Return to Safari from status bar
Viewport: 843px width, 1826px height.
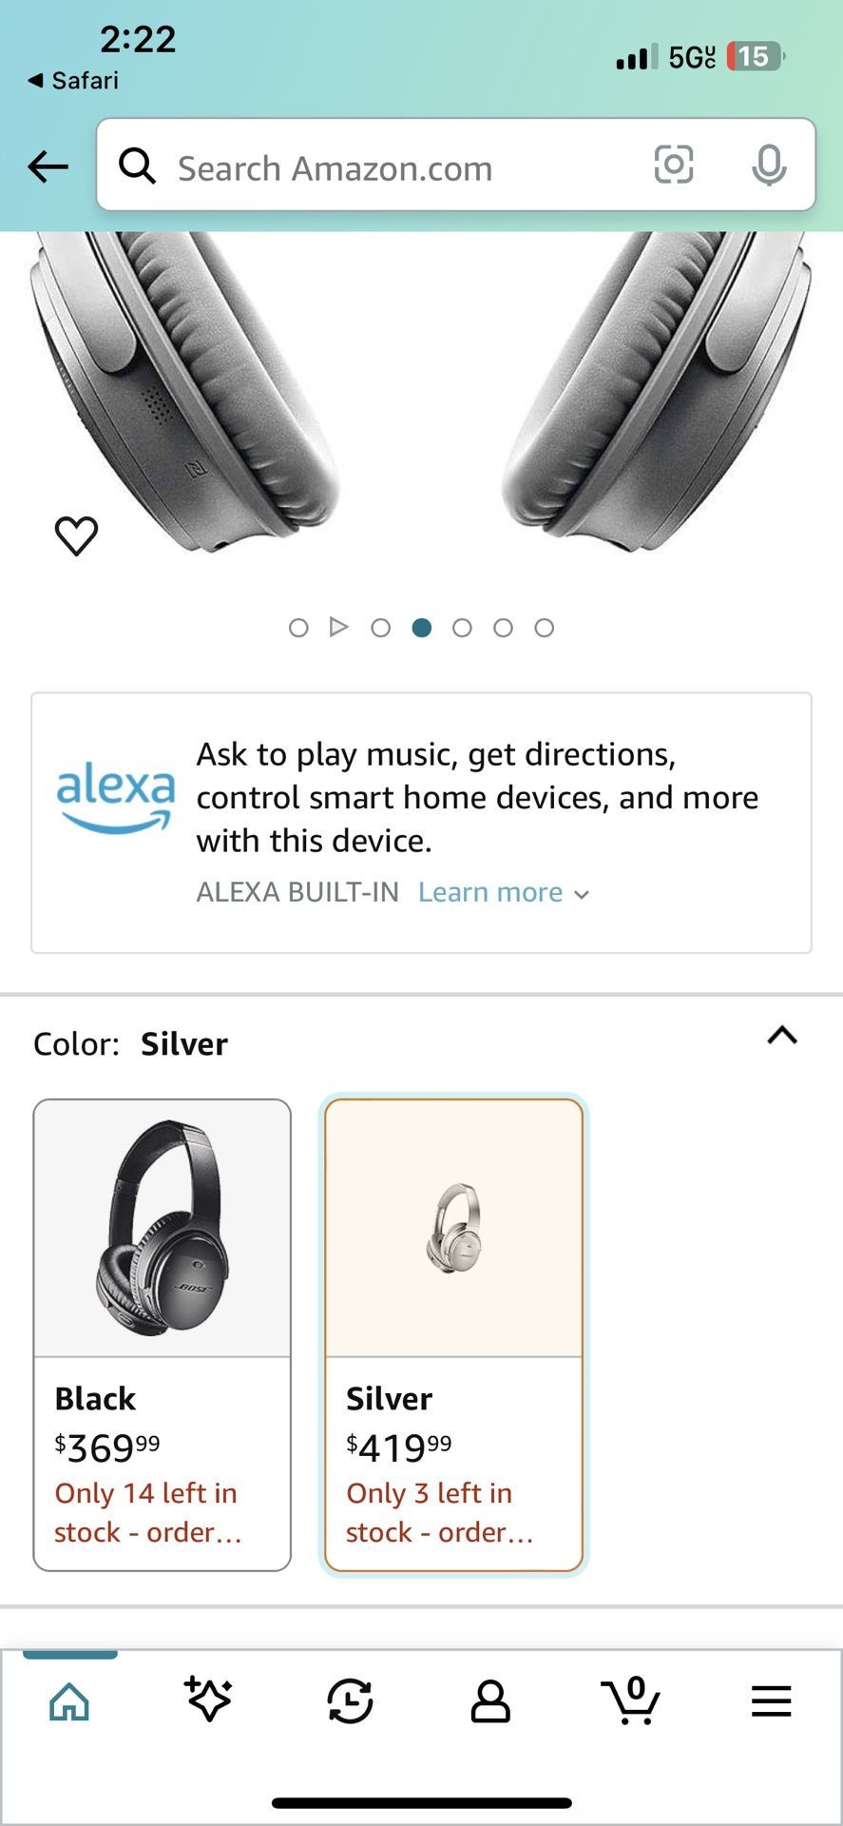click(x=71, y=80)
